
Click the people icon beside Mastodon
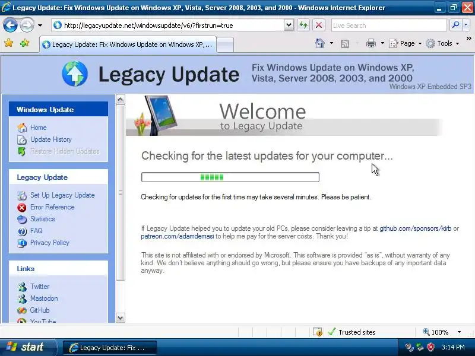[22, 299]
